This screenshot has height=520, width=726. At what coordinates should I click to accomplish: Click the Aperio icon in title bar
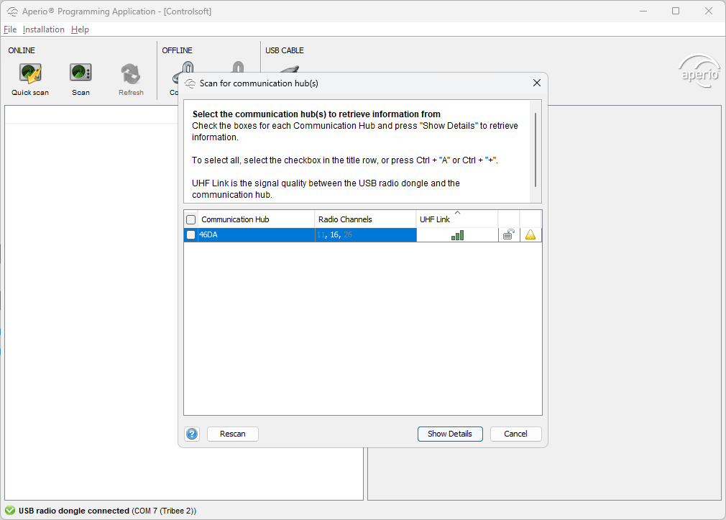[x=12, y=11]
